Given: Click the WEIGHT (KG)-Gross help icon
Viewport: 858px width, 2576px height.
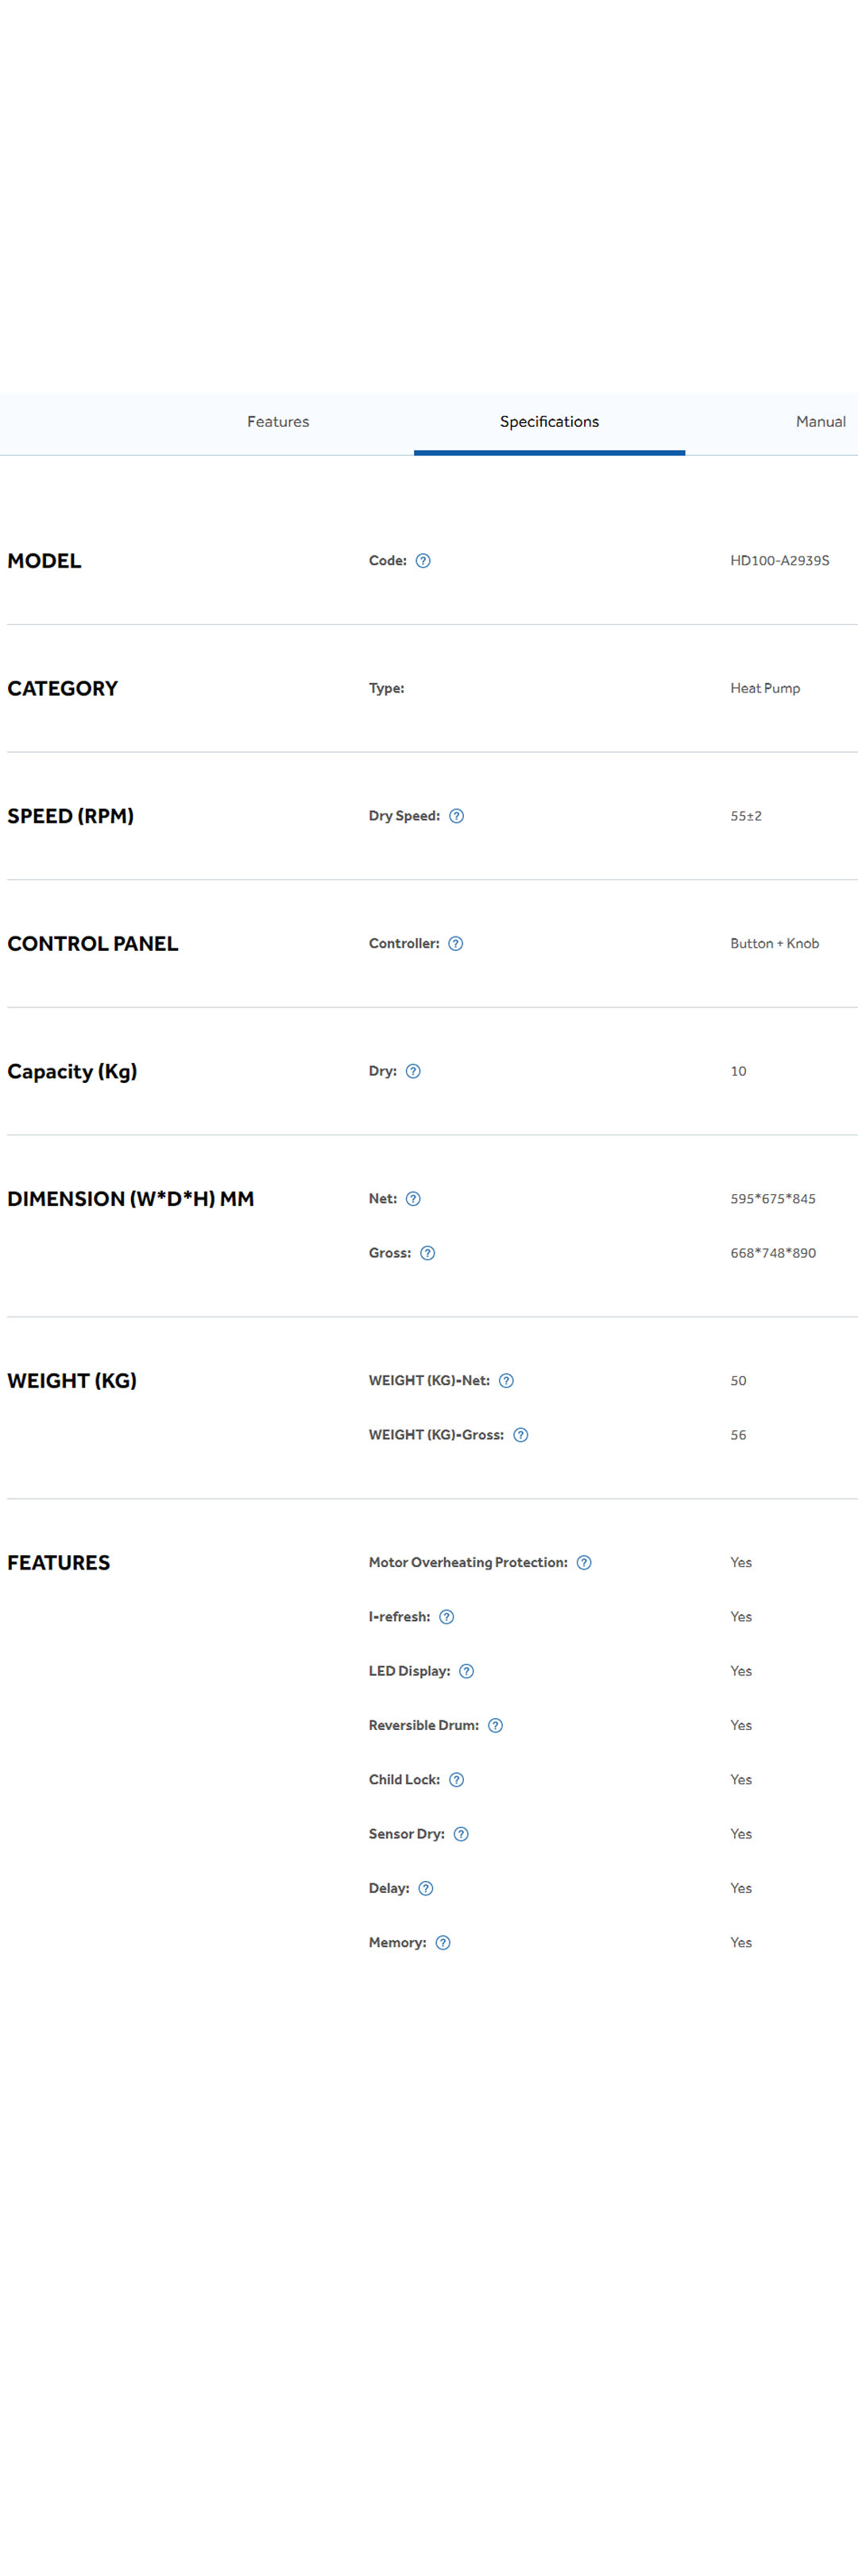Looking at the screenshot, I should [520, 1435].
